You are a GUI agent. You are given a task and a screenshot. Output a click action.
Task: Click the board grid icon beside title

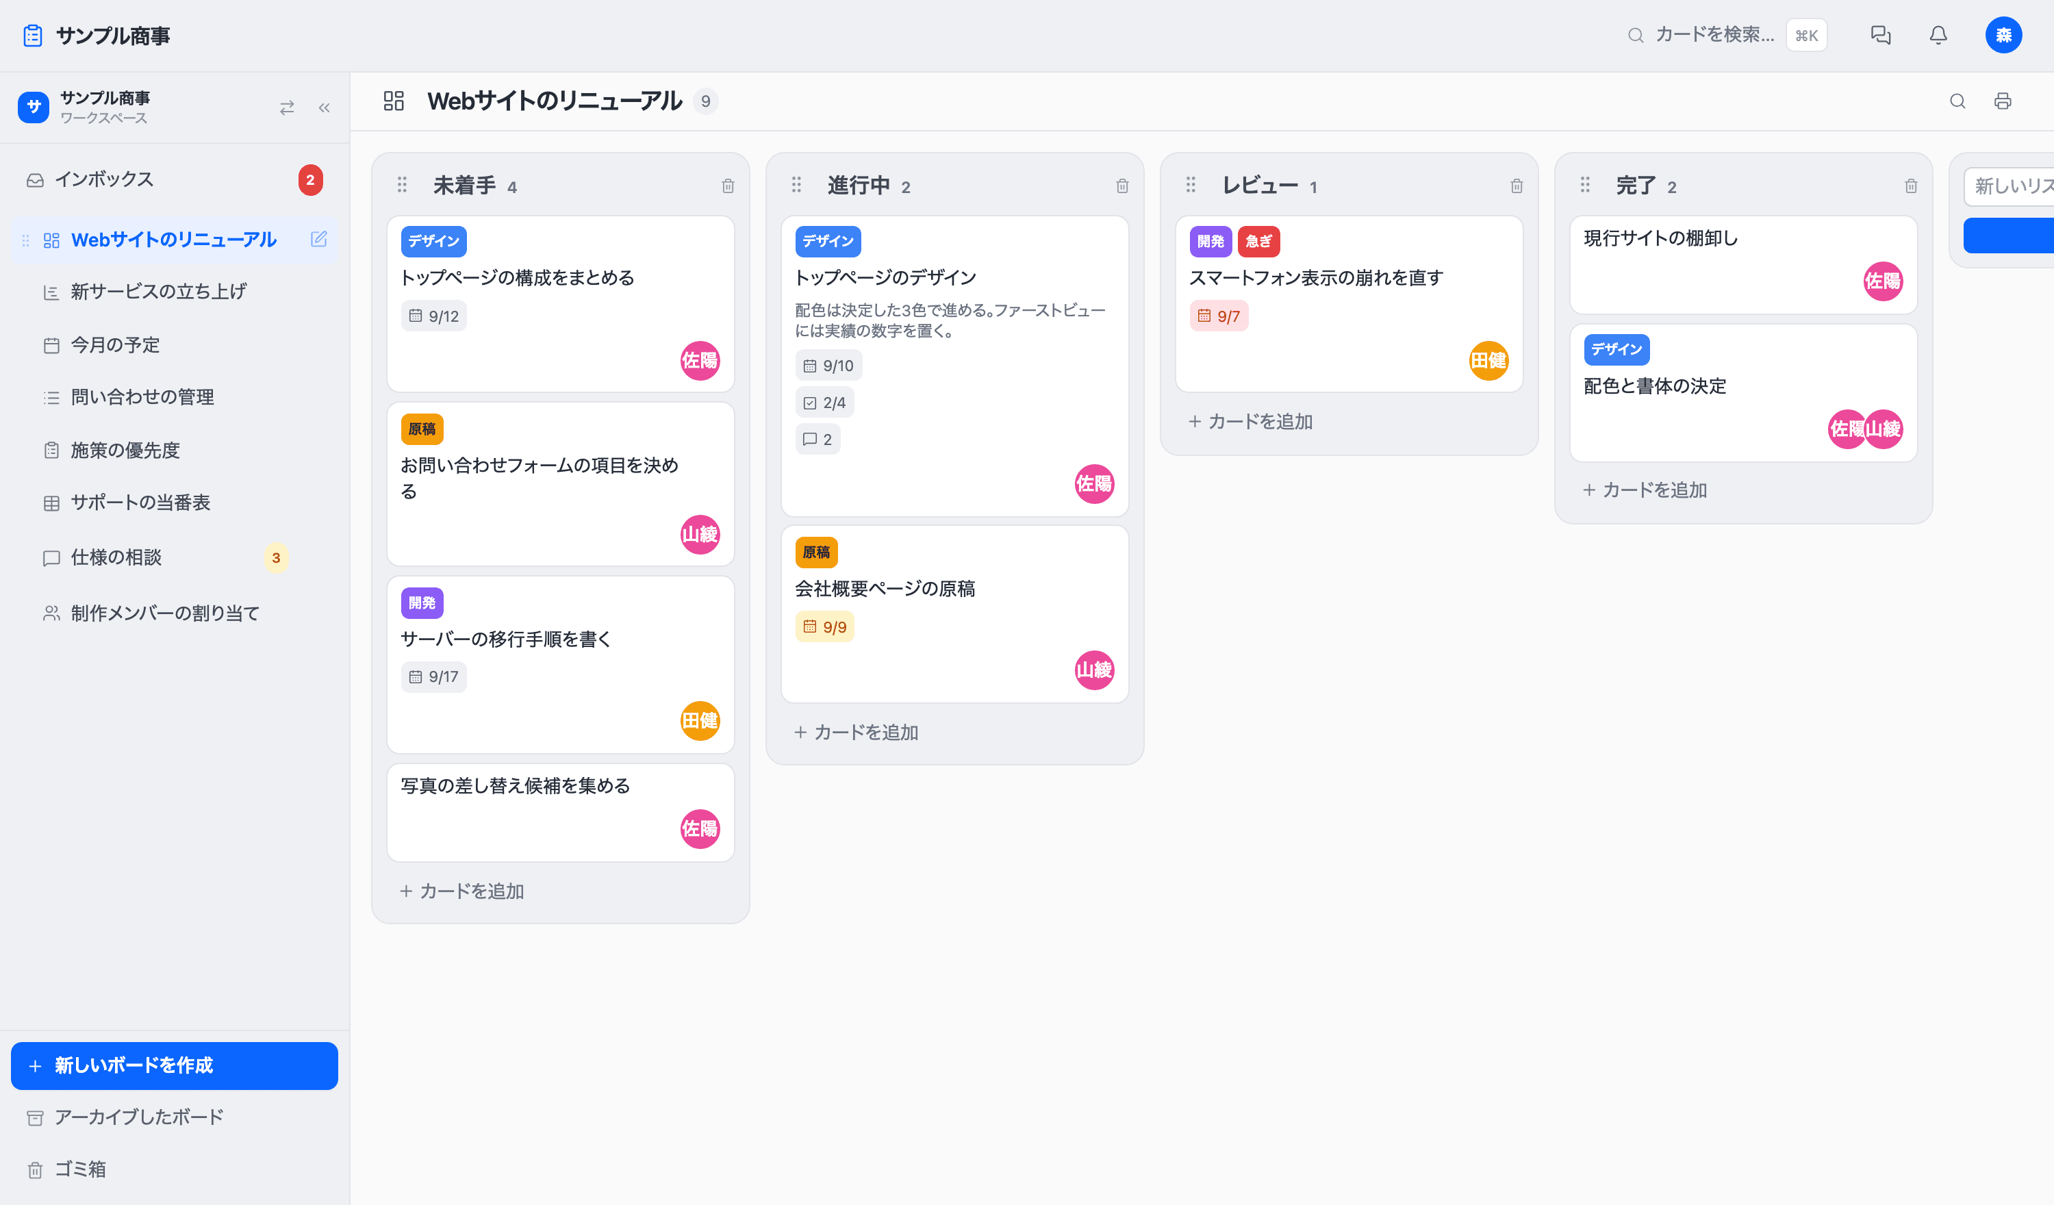[x=394, y=101]
